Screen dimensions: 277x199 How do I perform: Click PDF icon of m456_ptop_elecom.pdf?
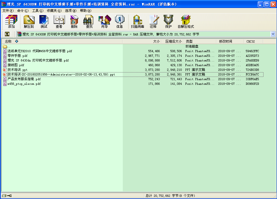[x=5, y=84]
